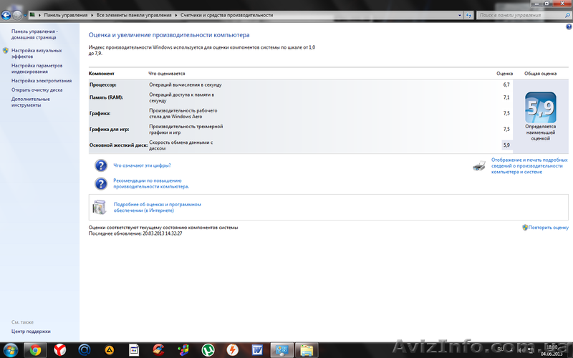Image resolution: width=573 pixels, height=358 pixels.
Task: Click the blue question mark help icon
Action: (101, 165)
